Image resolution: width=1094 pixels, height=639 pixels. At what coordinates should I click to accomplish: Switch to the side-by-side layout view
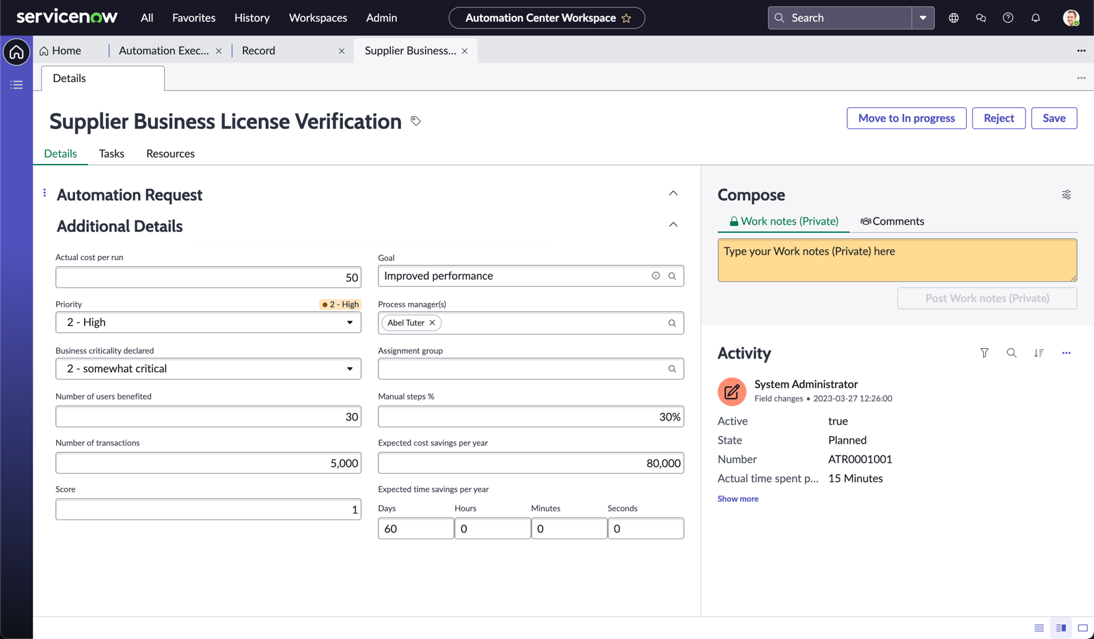click(x=1061, y=627)
